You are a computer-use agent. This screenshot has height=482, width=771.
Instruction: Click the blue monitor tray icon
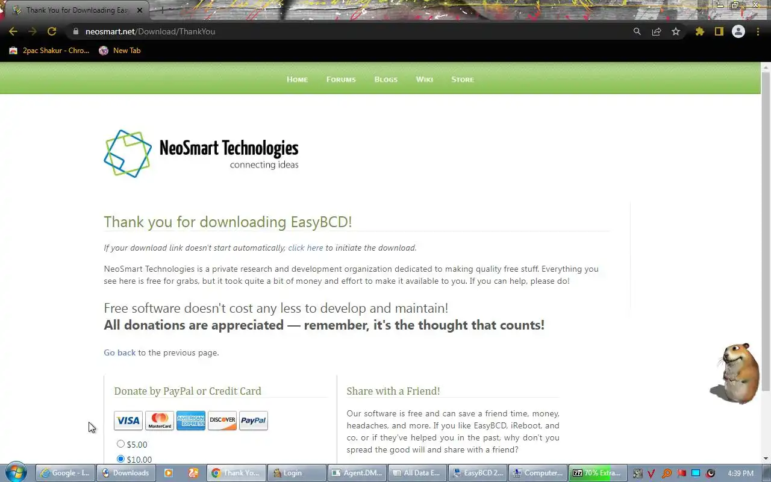(x=696, y=473)
